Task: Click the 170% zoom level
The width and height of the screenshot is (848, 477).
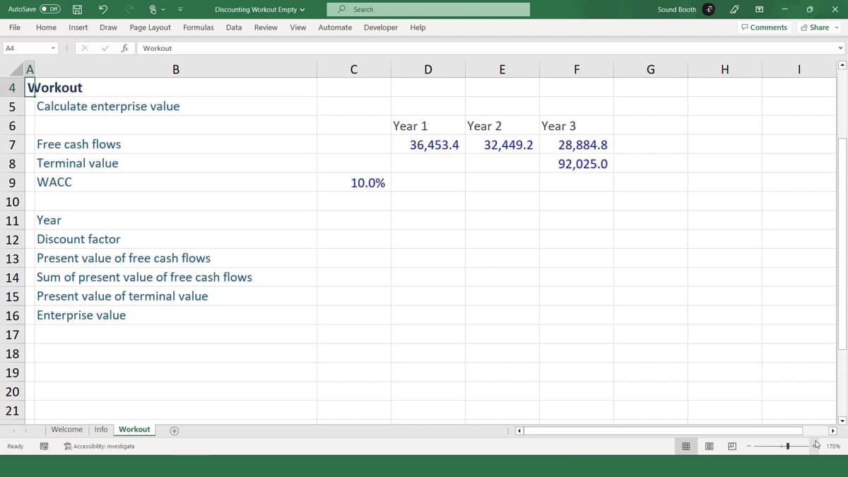Action: click(833, 447)
